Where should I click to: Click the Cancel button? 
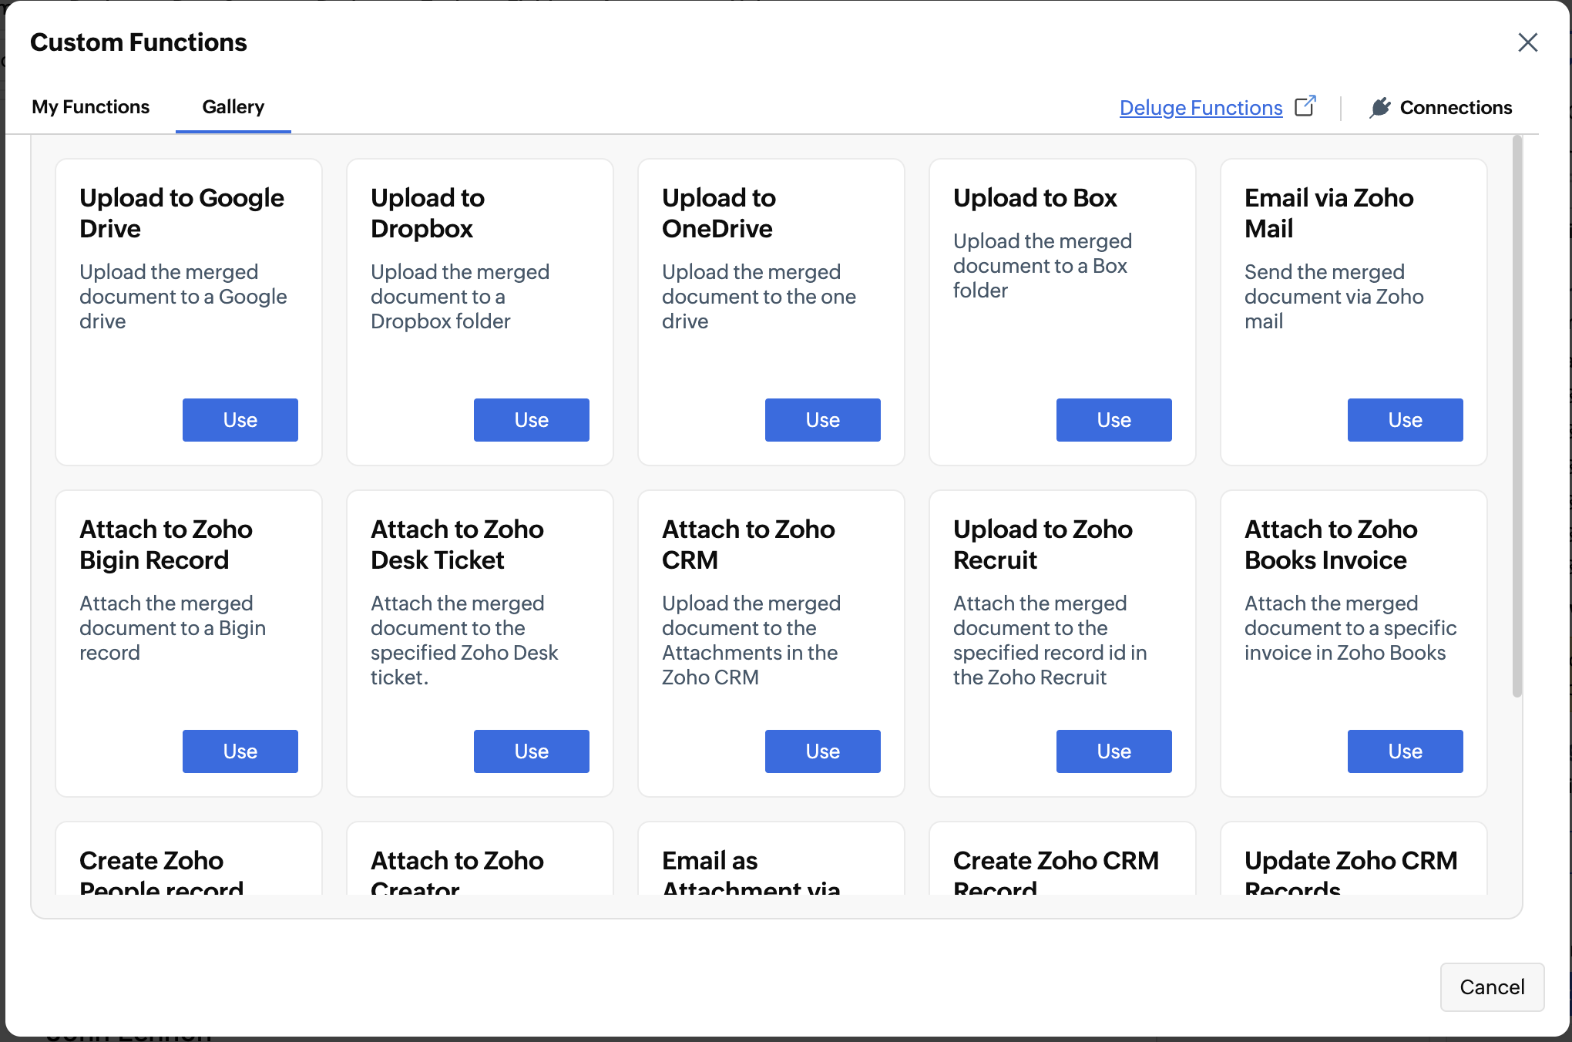tap(1491, 987)
